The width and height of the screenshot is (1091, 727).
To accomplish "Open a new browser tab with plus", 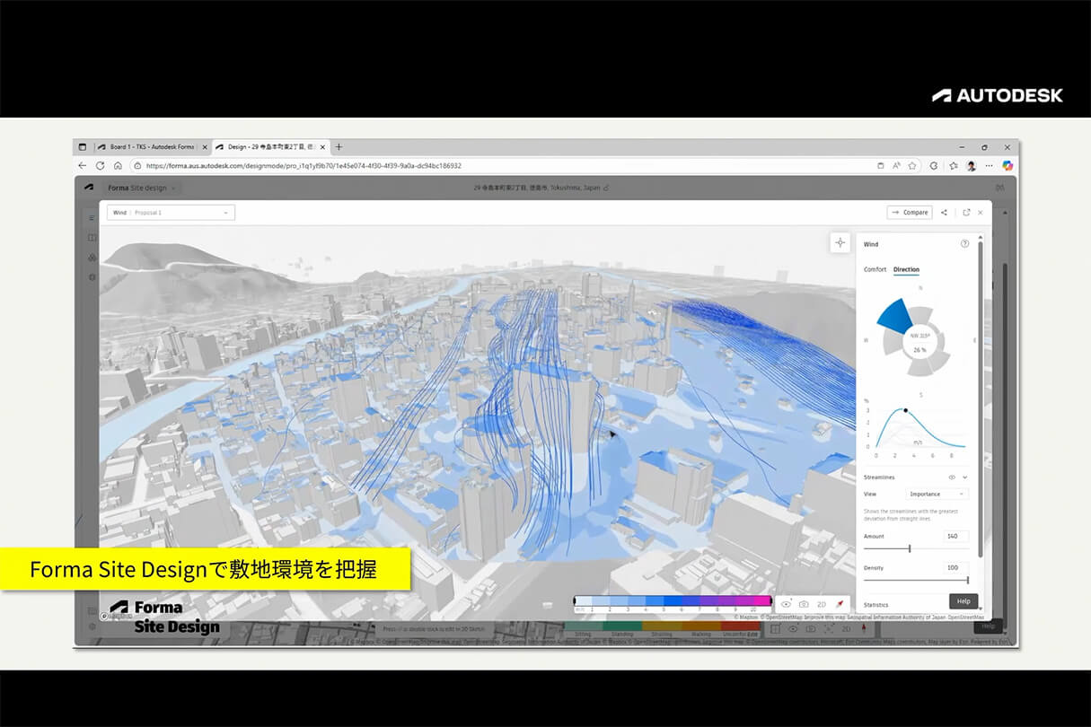I will (339, 146).
